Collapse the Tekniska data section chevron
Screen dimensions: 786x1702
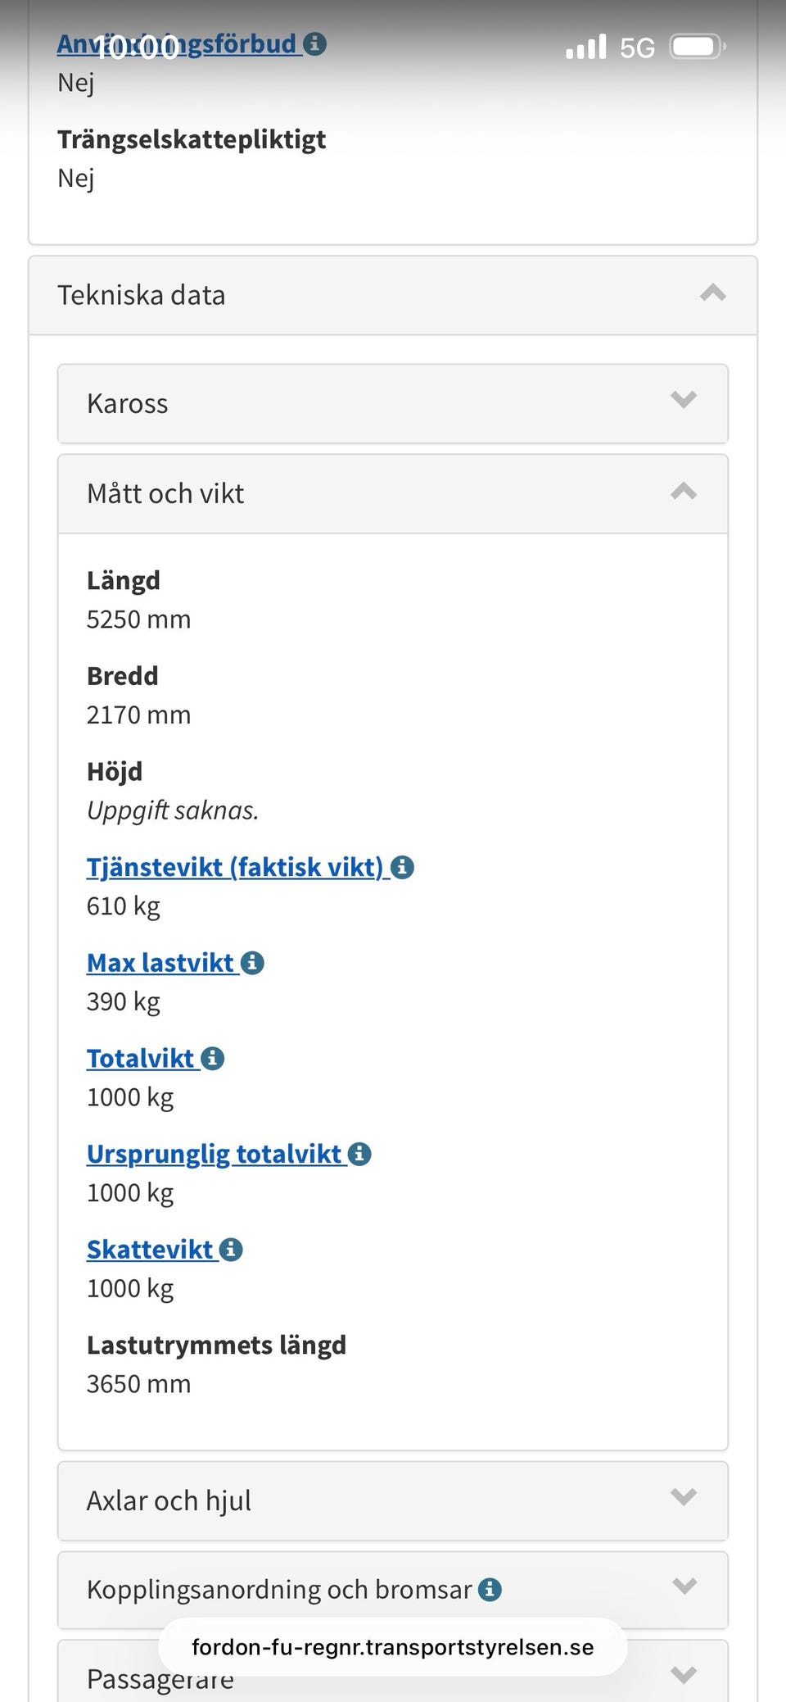coord(712,293)
